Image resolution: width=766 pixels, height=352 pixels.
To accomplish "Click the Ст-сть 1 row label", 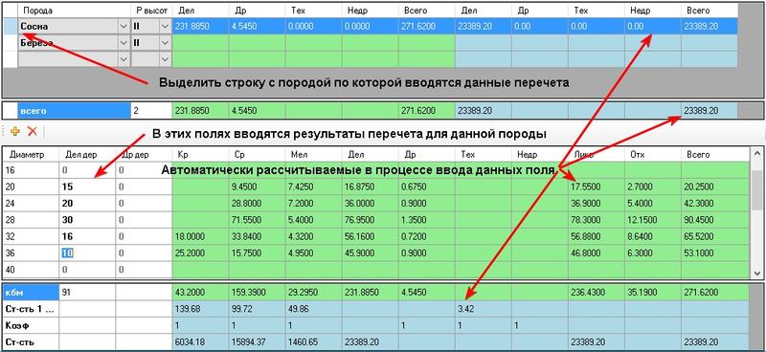I will (31, 309).
